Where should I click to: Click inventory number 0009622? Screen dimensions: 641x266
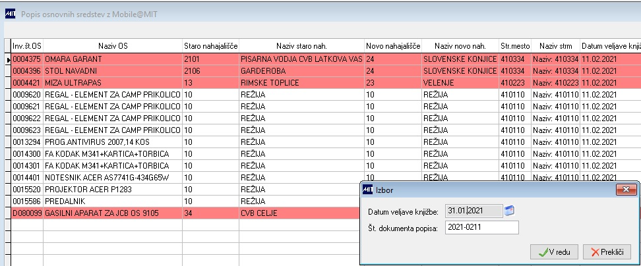click(27, 119)
